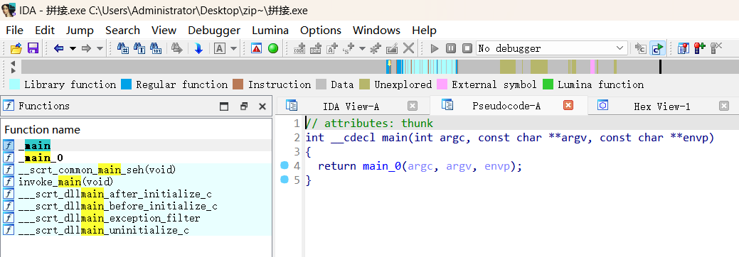The height and width of the screenshot is (257, 739).
Task: Delete breakpoint with gray light X icon
Action: (x=716, y=48)
